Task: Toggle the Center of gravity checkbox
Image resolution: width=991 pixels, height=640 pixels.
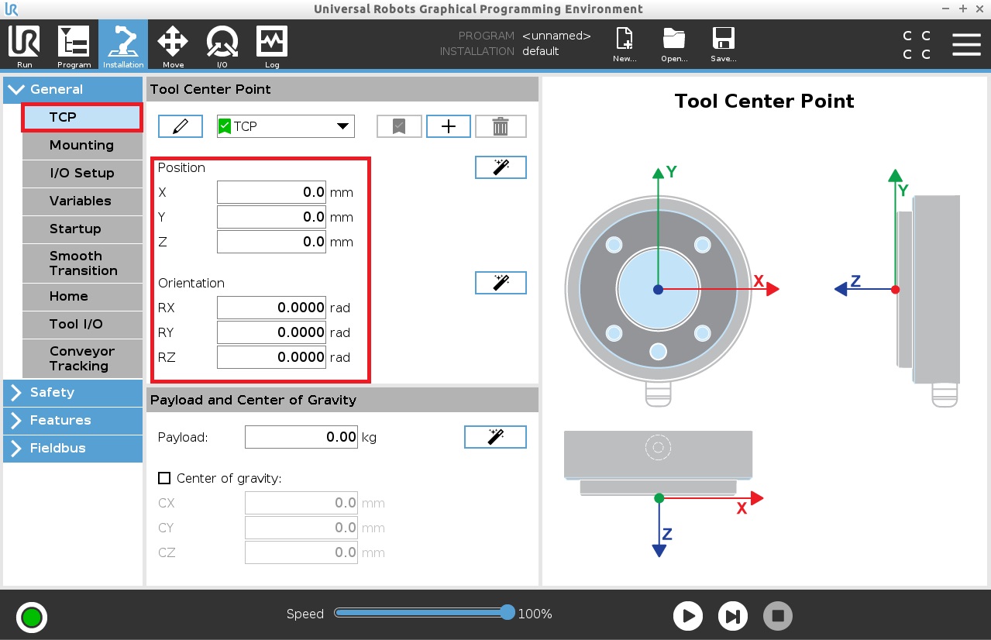Action: pos(163,478)
